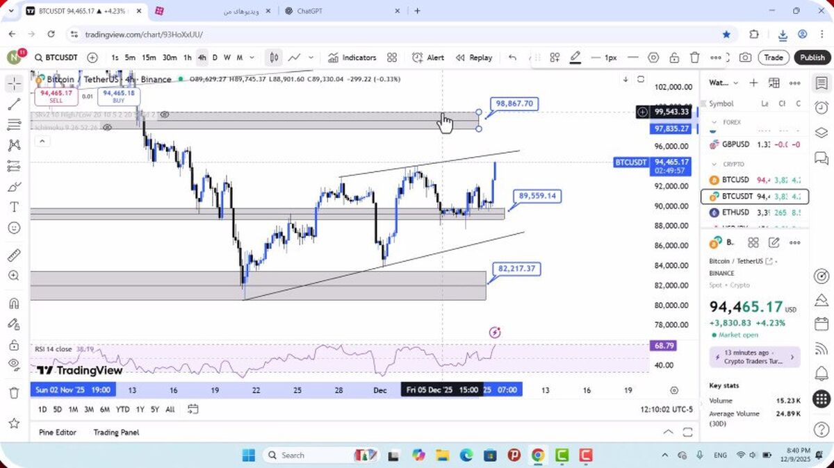Open the forecasting and measurement tools

pyautogui.click(x=15, y=167)
